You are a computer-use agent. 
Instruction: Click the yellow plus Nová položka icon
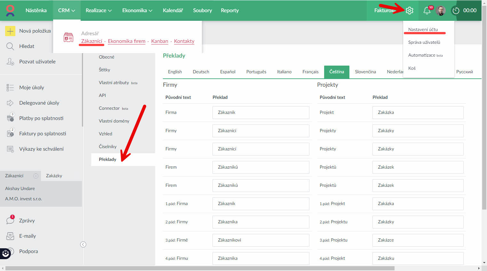10,31
